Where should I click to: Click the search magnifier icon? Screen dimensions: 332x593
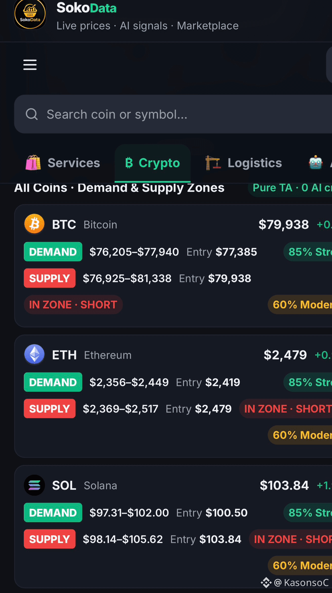pos(32,114)
